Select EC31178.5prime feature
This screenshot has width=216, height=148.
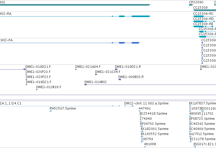coord(203,139)
